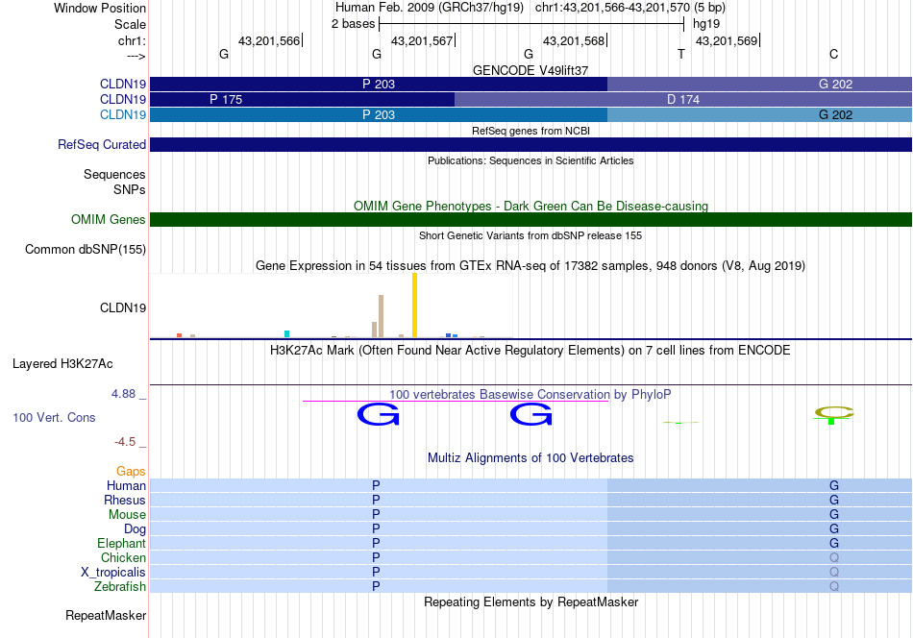
Task: Click Publications Sequences in Scientific Articles title
Action: 531,160
